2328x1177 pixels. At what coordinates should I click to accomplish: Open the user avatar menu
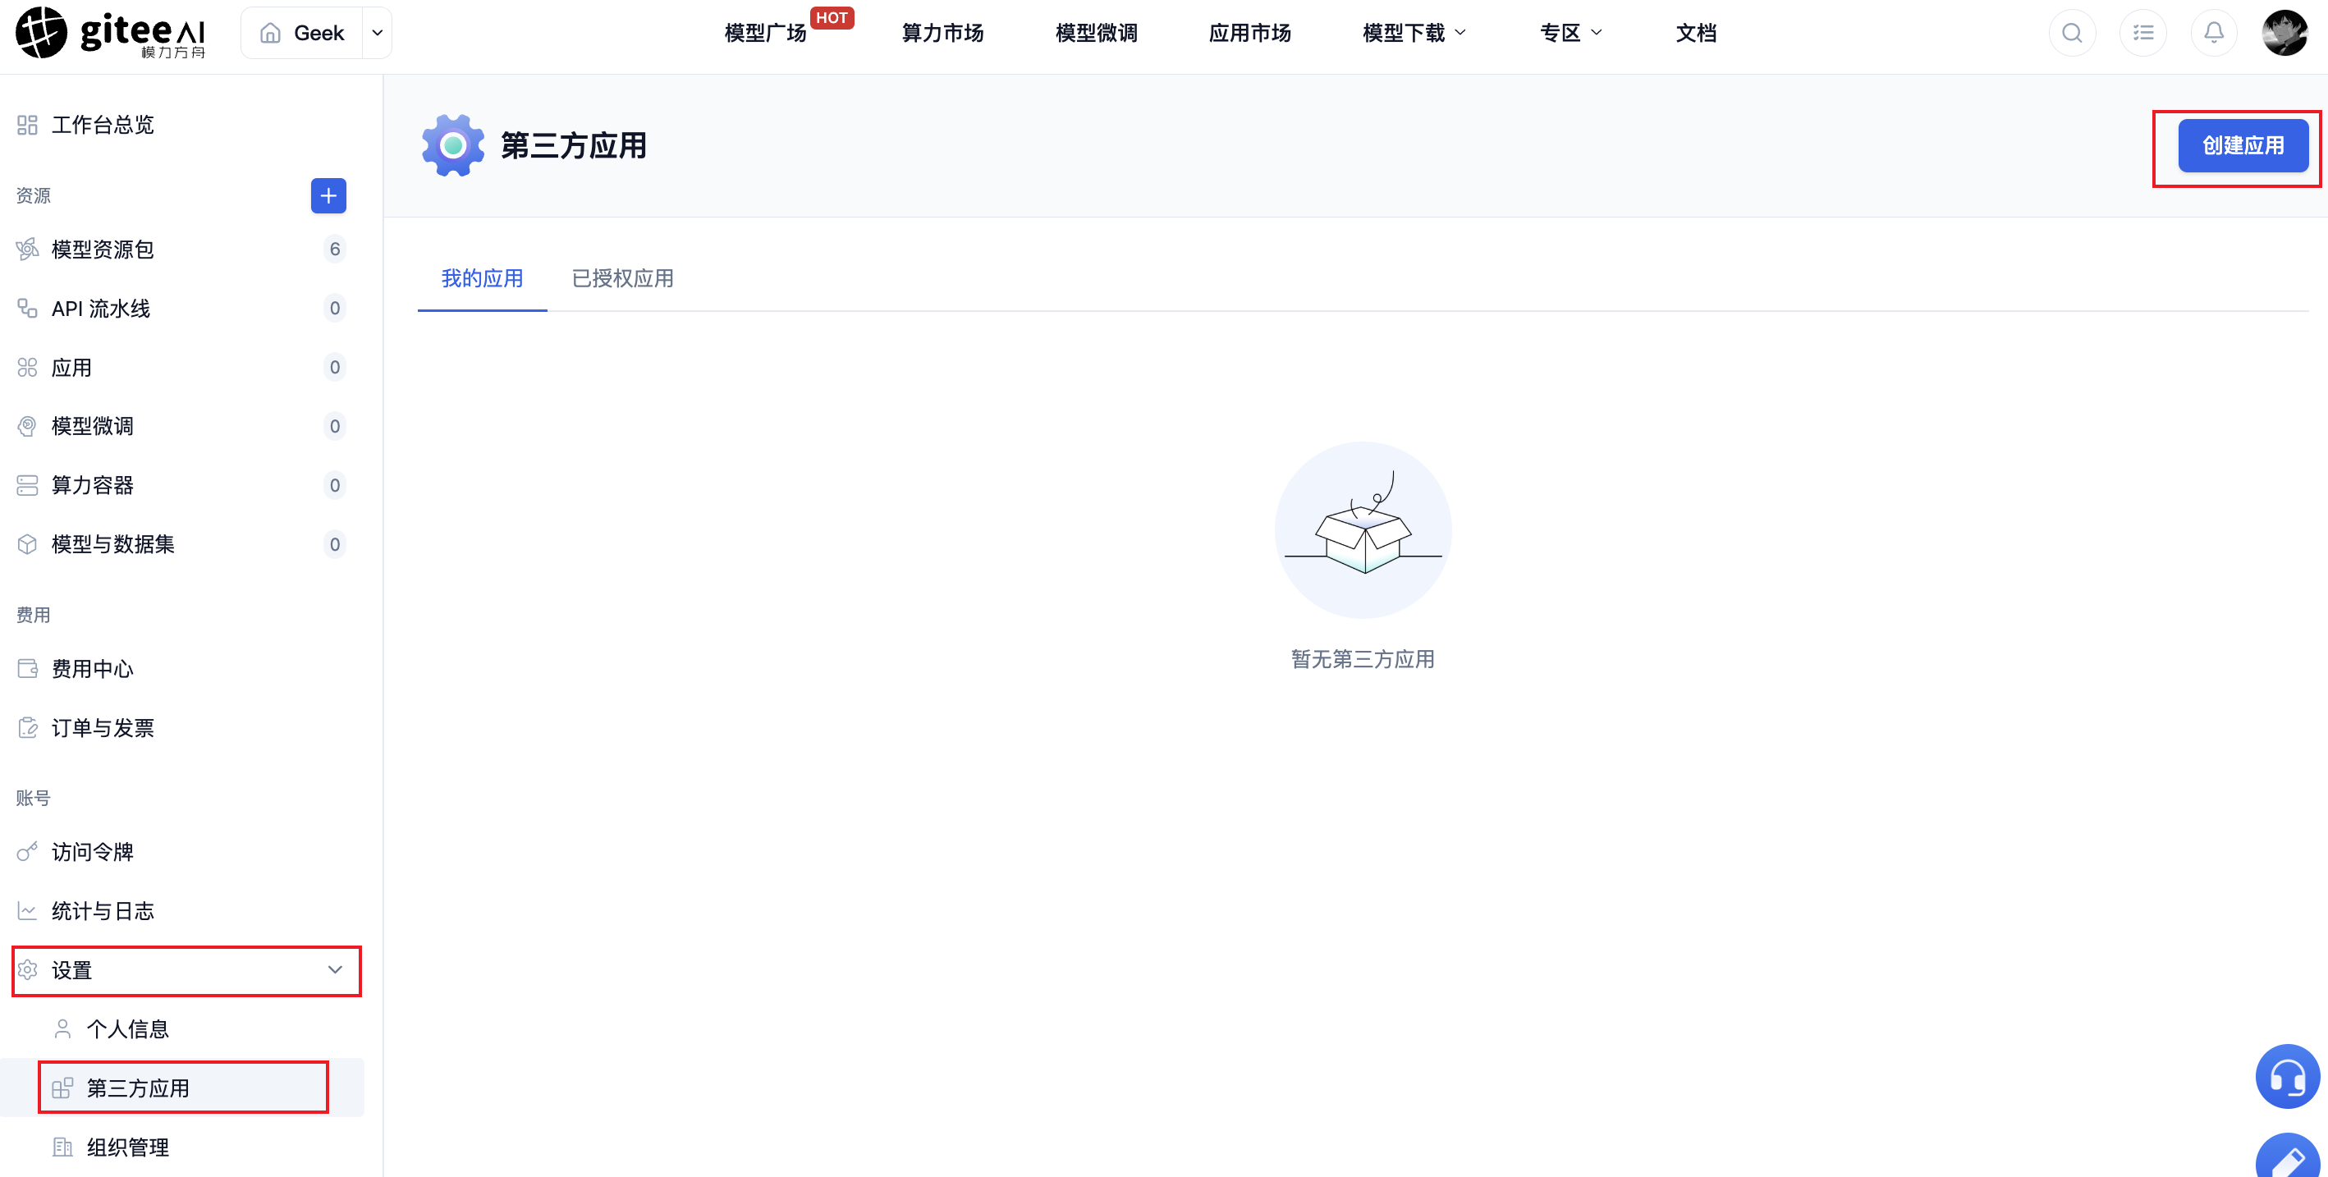coord(2284,34)
